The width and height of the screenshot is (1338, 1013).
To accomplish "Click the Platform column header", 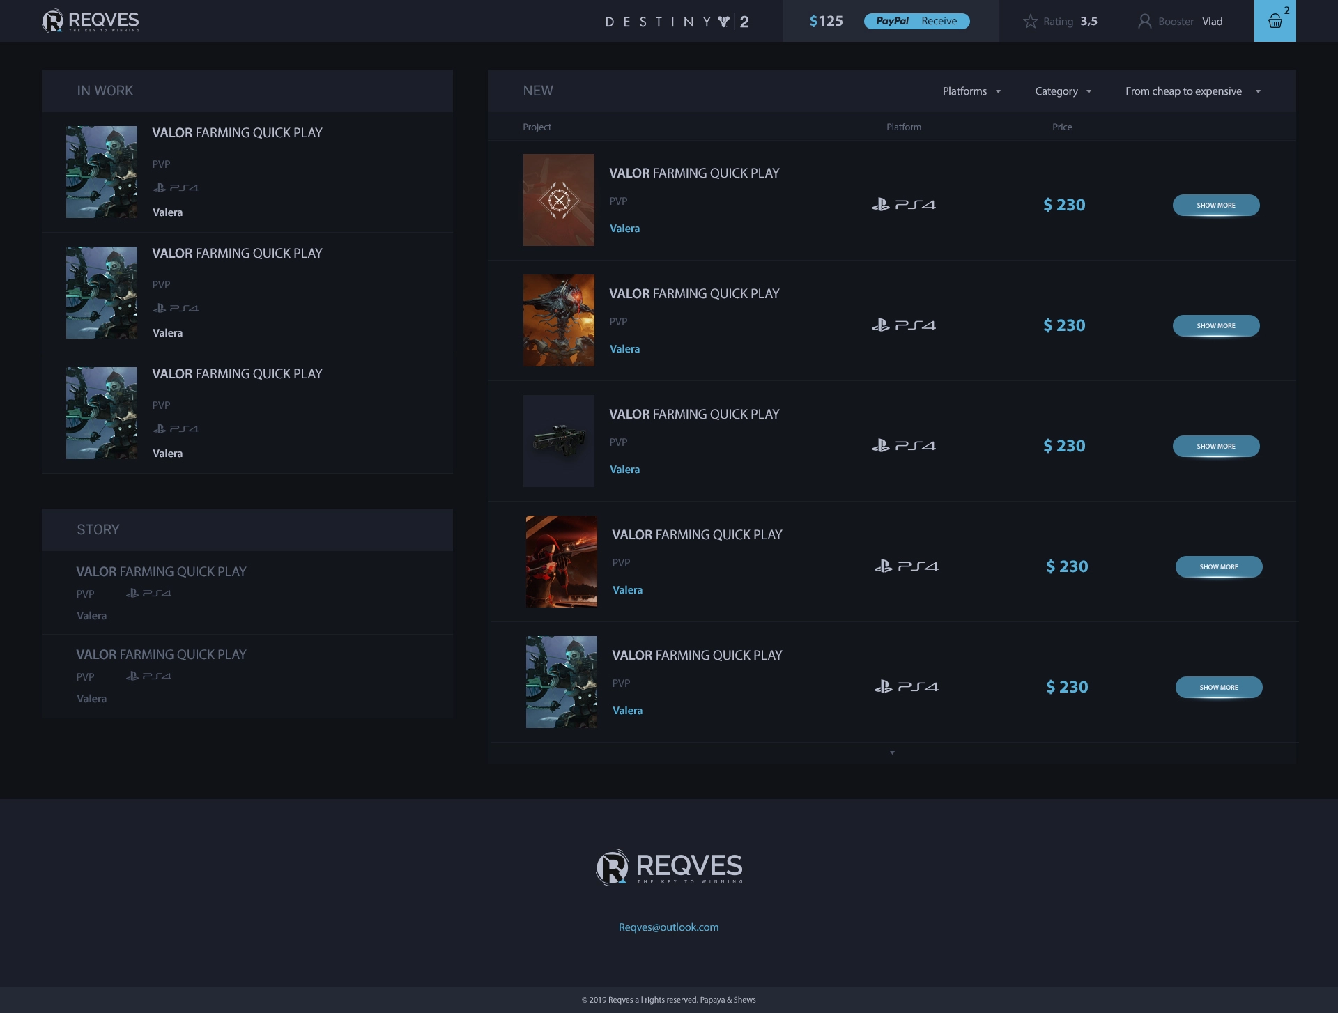I will point(904,127).
